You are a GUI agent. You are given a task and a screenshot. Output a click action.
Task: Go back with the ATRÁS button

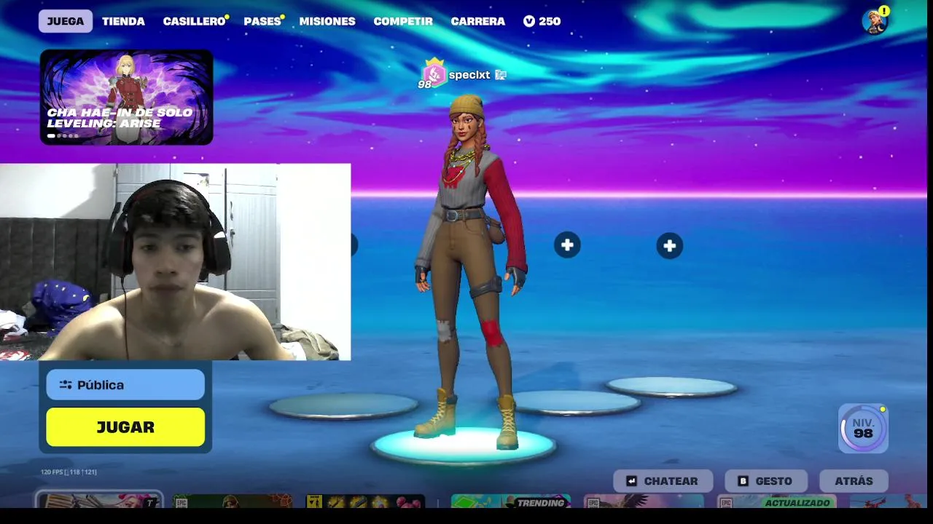(854, 481)
